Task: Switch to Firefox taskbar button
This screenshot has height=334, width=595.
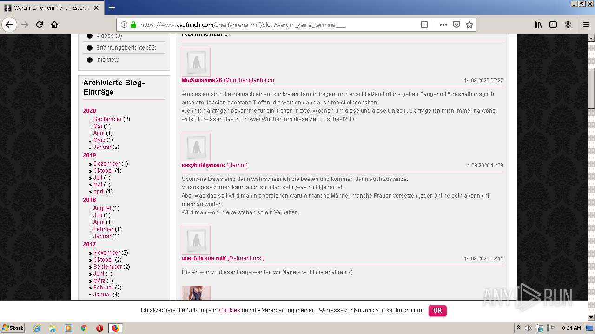Action: pos(115,328)
